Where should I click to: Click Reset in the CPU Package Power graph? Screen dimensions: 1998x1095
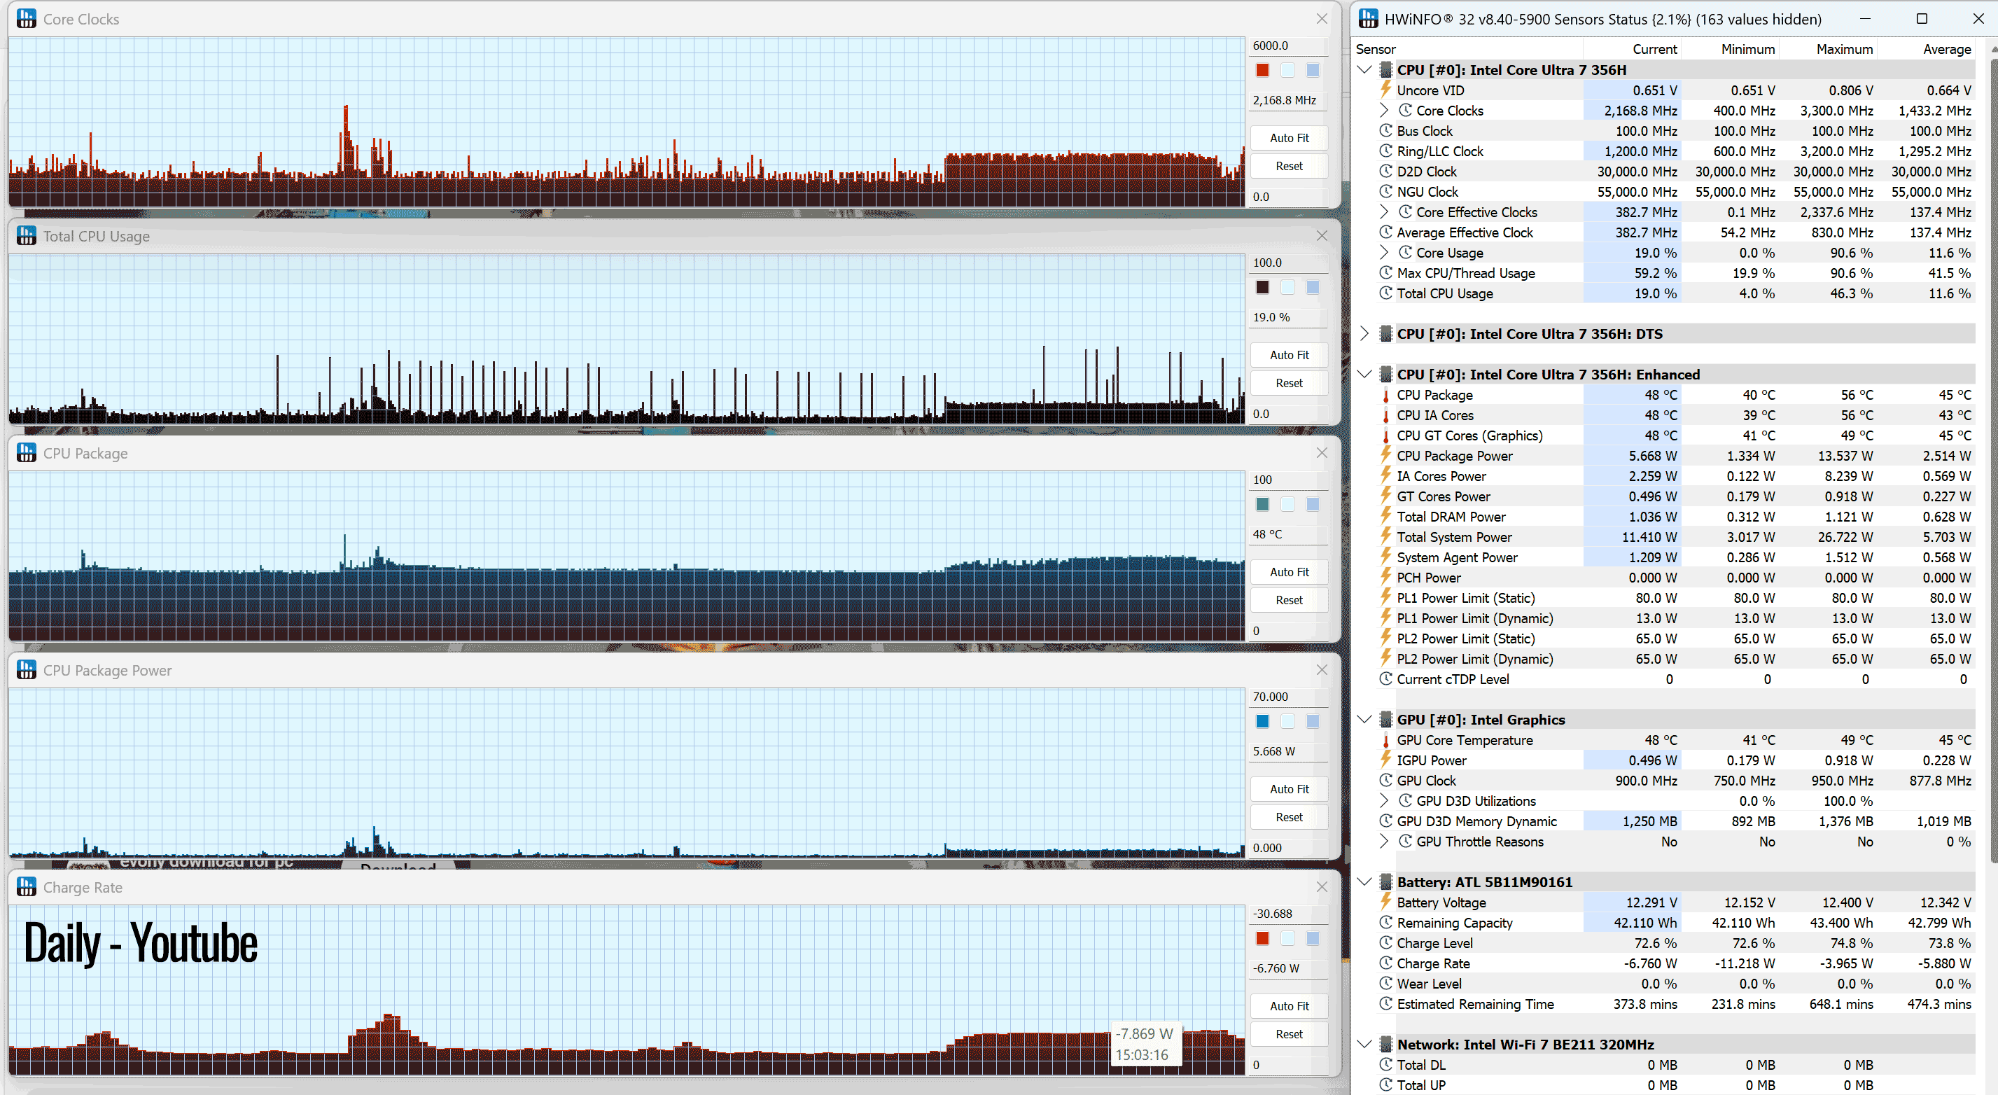pyautogui.click(x=1289, y=816)
